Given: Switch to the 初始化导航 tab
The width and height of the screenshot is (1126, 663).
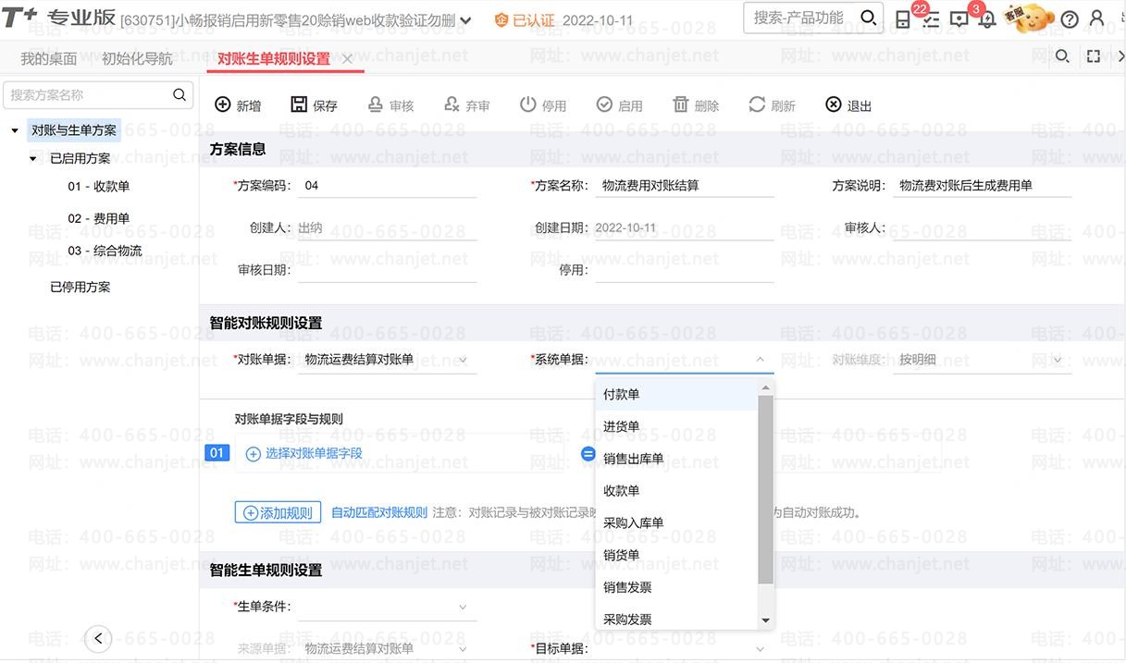Looking at the screenshot, I should click(137, 58).
